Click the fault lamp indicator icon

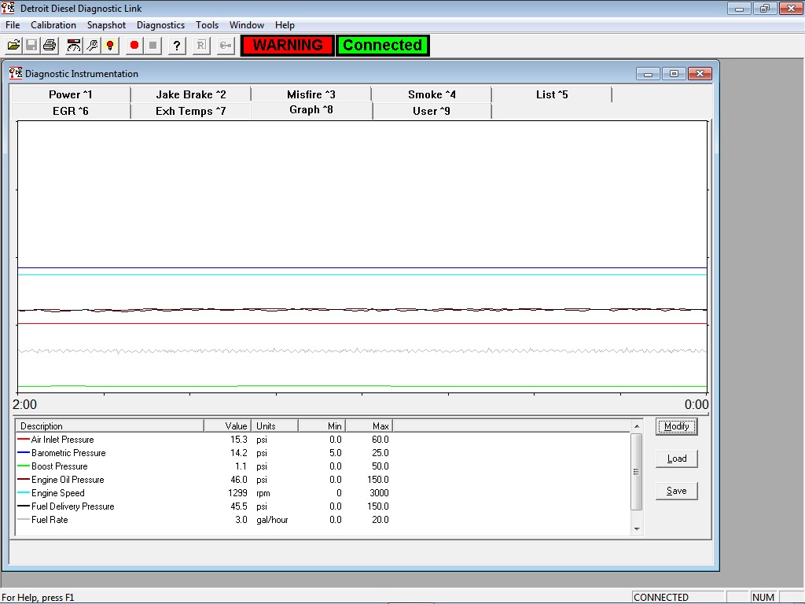[x=110, y=45]
